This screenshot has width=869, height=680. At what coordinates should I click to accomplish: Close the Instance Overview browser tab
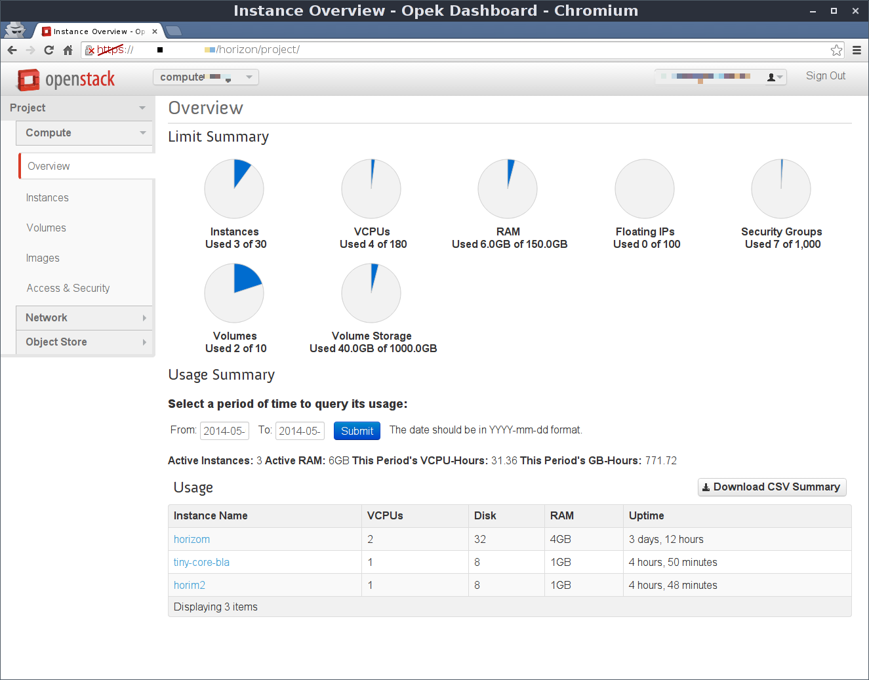[x=155, y=31]
